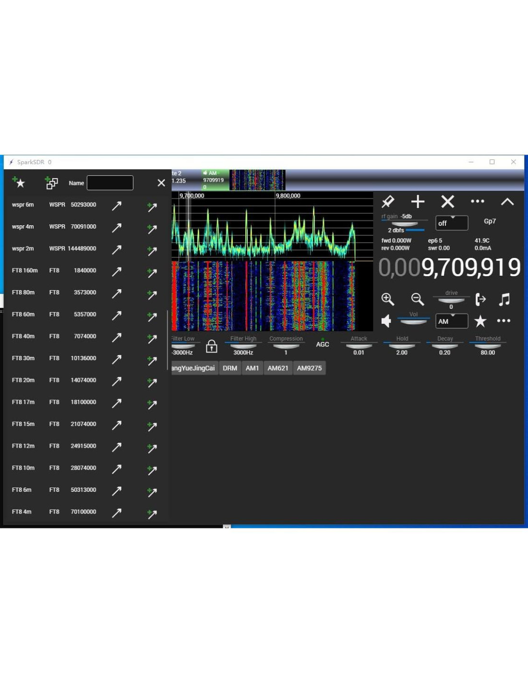Toggle the AGC indicator
This screenshot has height=683, width=528.
point(323,343)
